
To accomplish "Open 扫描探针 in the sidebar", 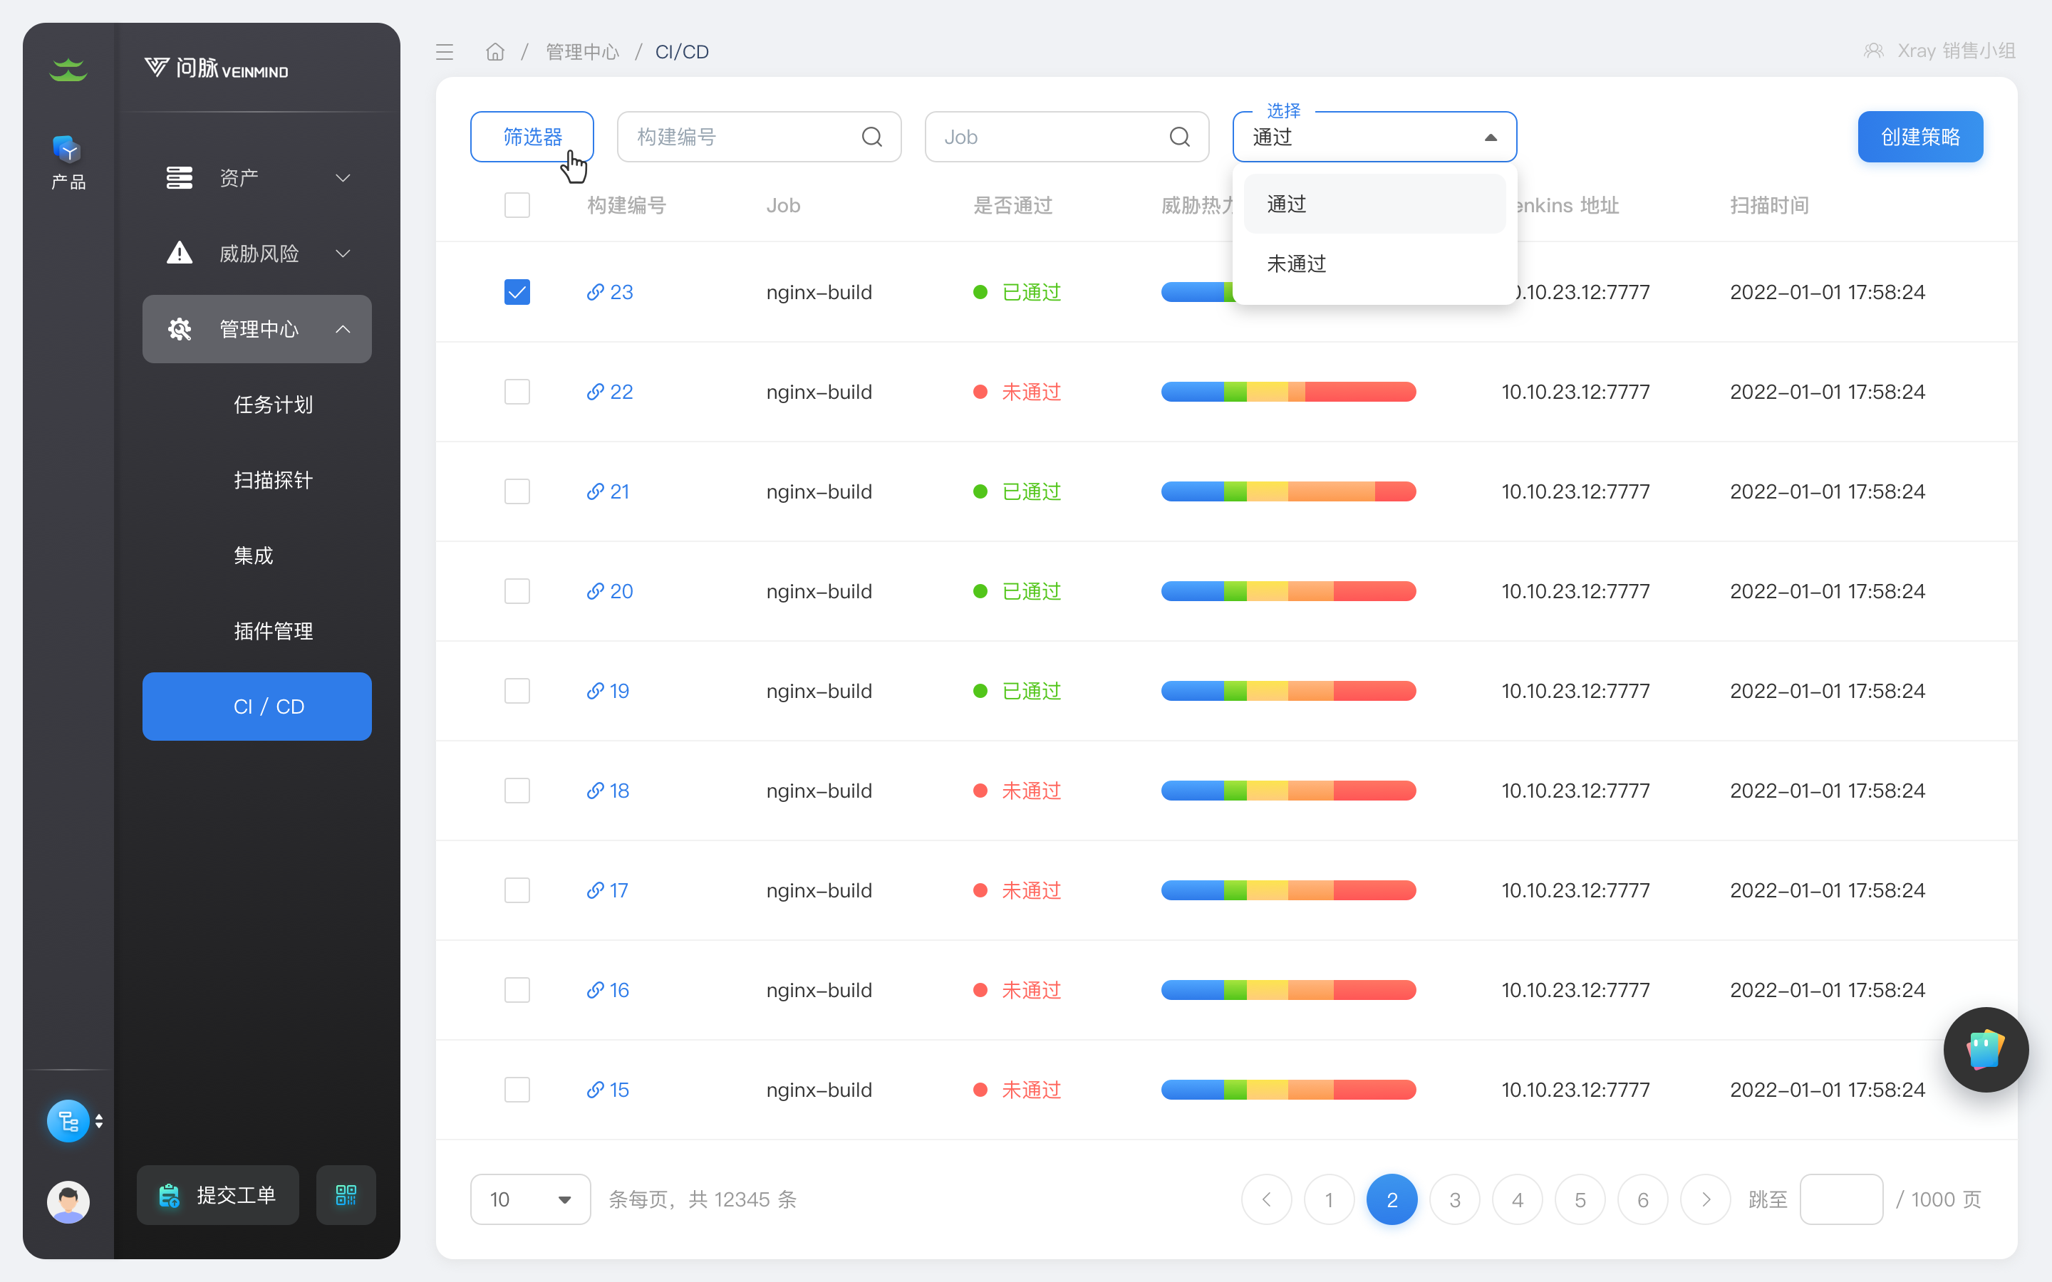I will coord(273,480).
